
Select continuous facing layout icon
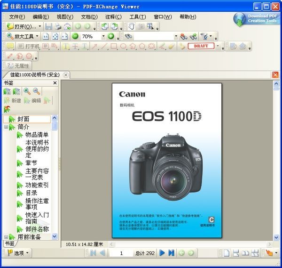coord(255,253)
